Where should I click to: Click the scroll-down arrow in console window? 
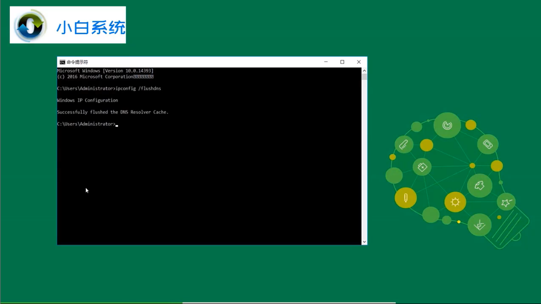click(x=364, y=242)
